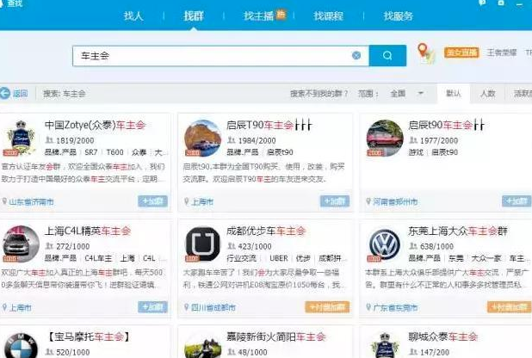532x358 pixels.
Task: Open the 聊城众泰车主会 crest avatar
Action: pos(385,345)
